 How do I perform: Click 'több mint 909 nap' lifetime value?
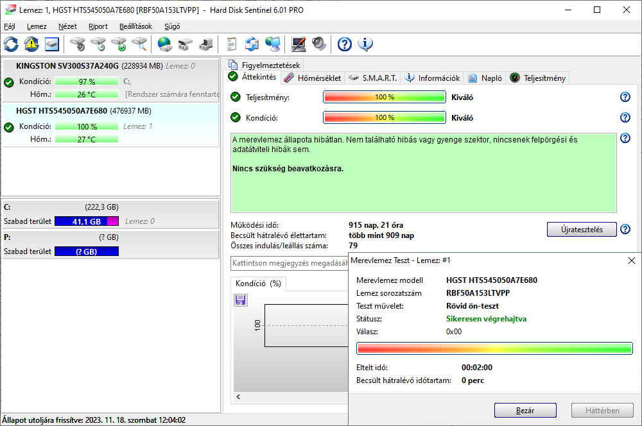pyautogui.click(x=381, y=235)
